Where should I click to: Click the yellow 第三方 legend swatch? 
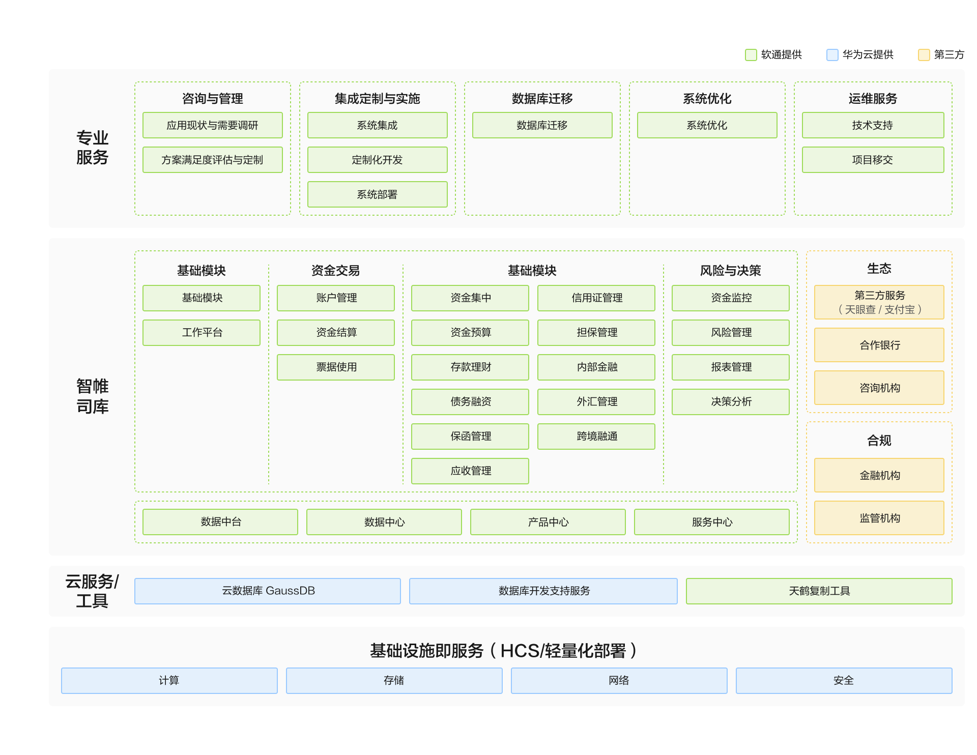click(x=924, y=55)
